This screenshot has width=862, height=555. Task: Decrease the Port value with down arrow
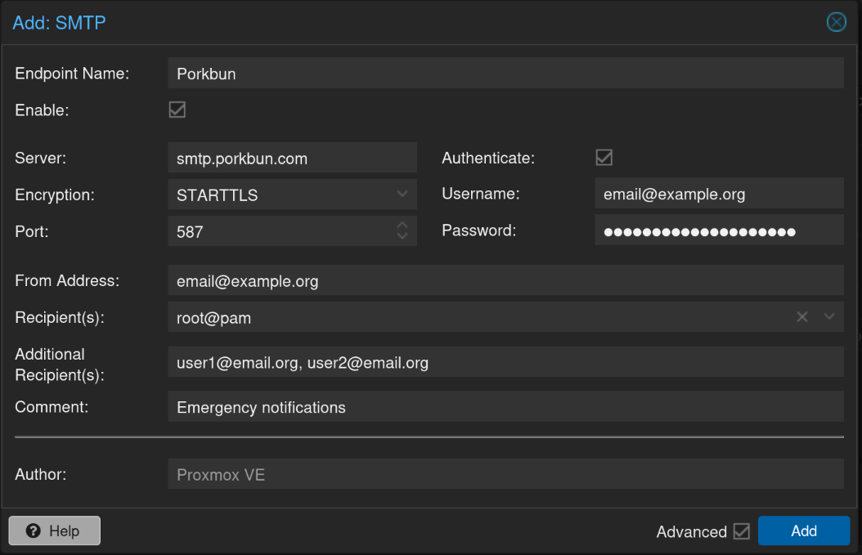402,236
